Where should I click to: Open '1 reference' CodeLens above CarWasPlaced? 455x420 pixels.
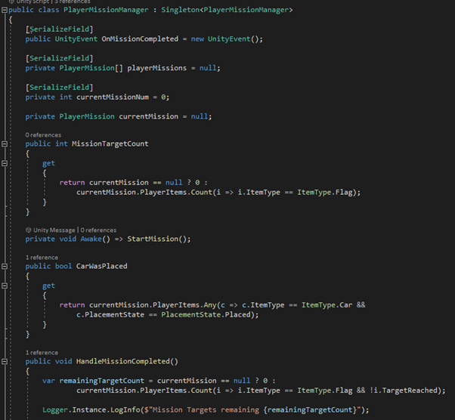click(x=42, y=258)
